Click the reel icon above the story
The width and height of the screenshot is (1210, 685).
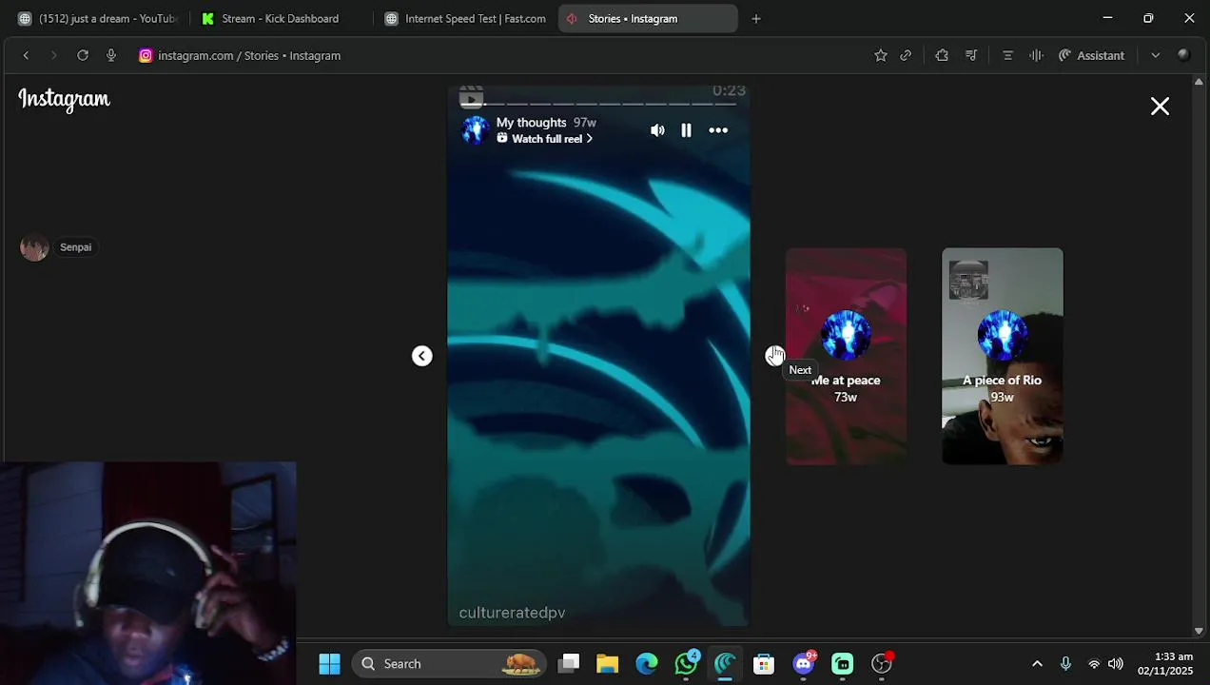(x=471, y=96)
